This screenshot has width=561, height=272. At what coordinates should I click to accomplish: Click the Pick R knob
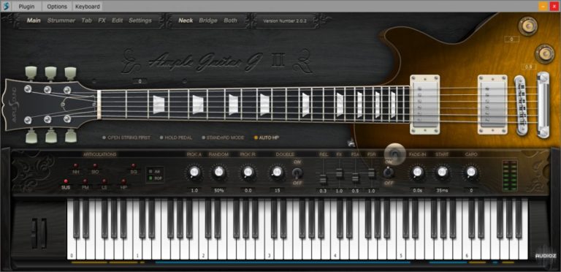248,173
